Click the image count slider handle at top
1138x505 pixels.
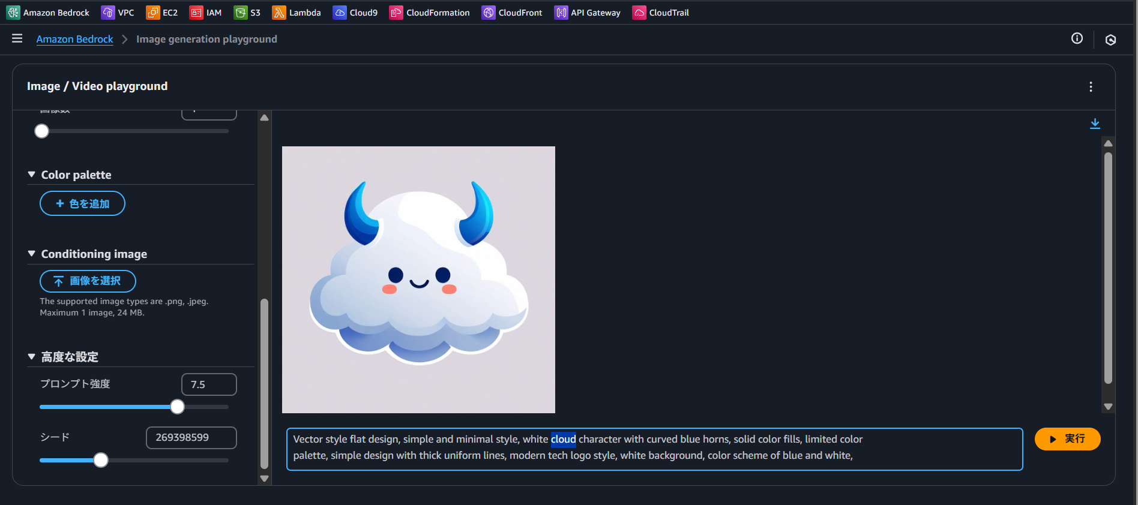[x=41, y=131]
